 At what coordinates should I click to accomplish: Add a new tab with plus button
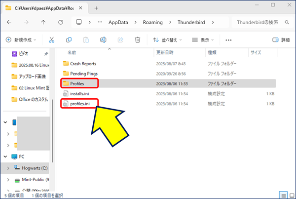[x=96, y=8]
